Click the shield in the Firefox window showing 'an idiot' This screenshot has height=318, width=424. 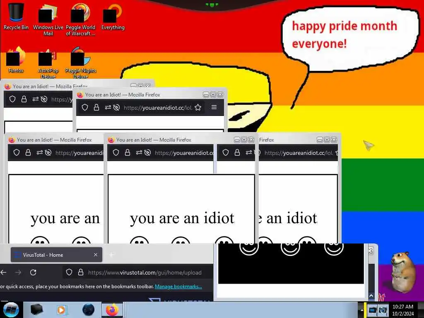[x=226, y=153]
